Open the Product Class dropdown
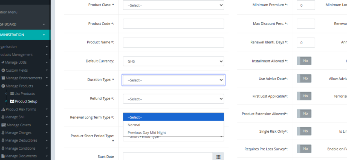Image resolution: width=347 pixels, height=160 pixels. click(x=173, y=5)
